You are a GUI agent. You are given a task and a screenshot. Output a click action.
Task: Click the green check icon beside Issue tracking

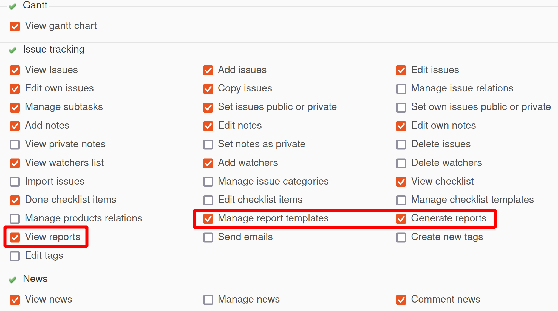point(12,50)
